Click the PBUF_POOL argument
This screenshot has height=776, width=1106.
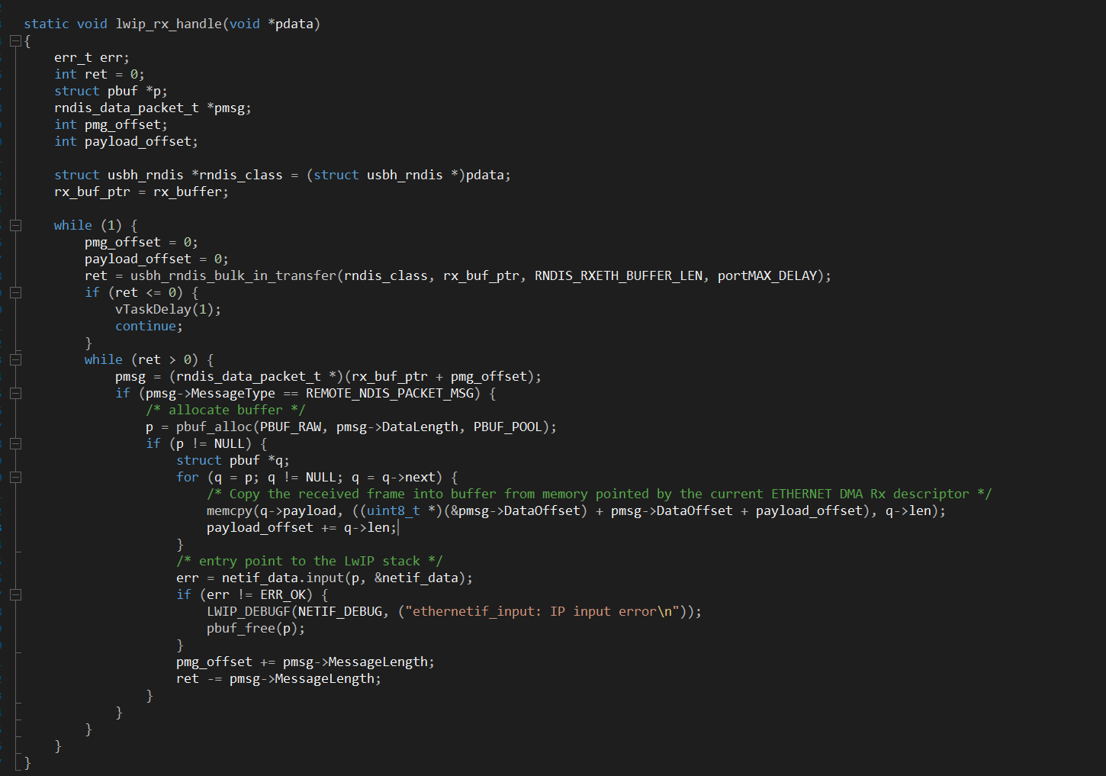(x=508, y=427)
